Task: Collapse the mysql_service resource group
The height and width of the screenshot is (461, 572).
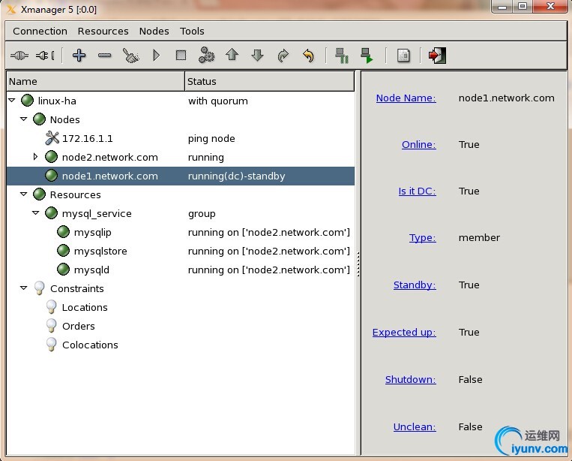Action: coord(36,213)
